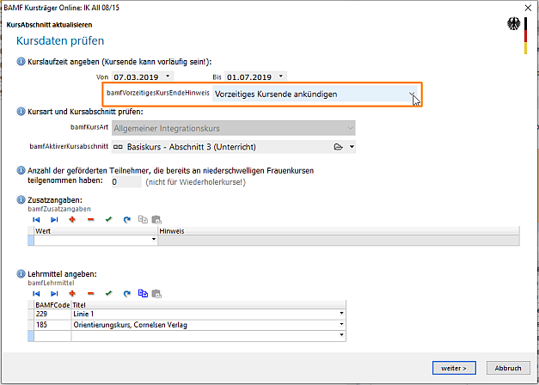
Task: Click Basiskurs - Abschnitt 3 (Unterricht) text
Action: pos(192,147)
